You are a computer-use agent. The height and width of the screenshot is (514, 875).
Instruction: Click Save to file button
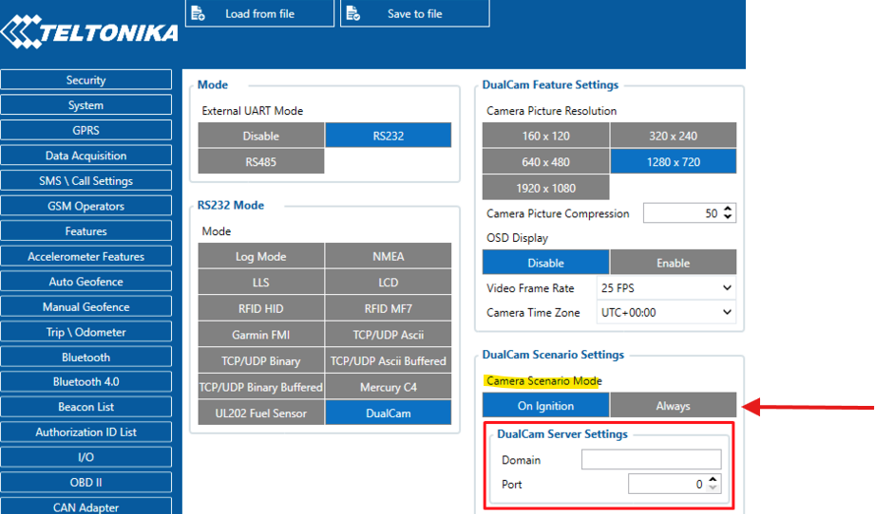tap(414, 13)
